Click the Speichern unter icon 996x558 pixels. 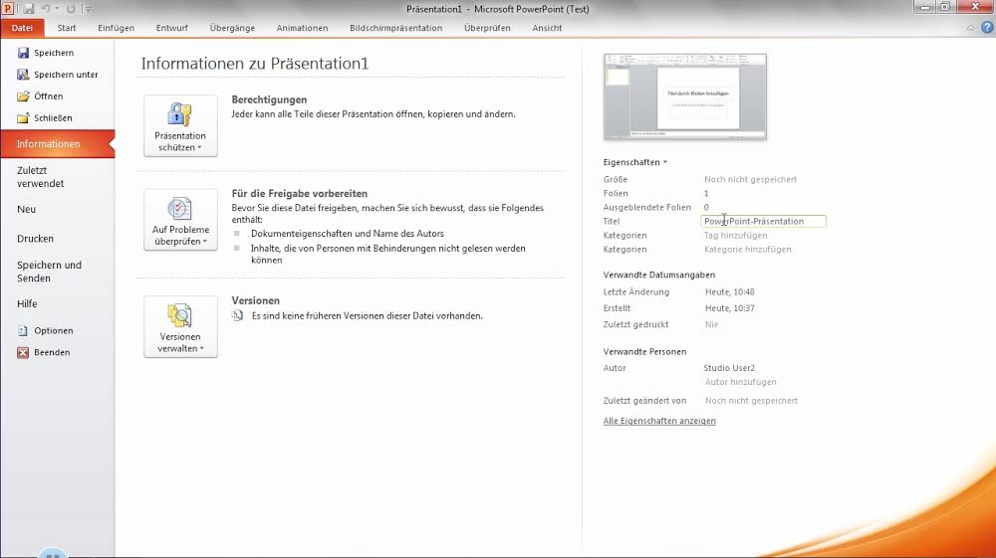coord(23,75)
